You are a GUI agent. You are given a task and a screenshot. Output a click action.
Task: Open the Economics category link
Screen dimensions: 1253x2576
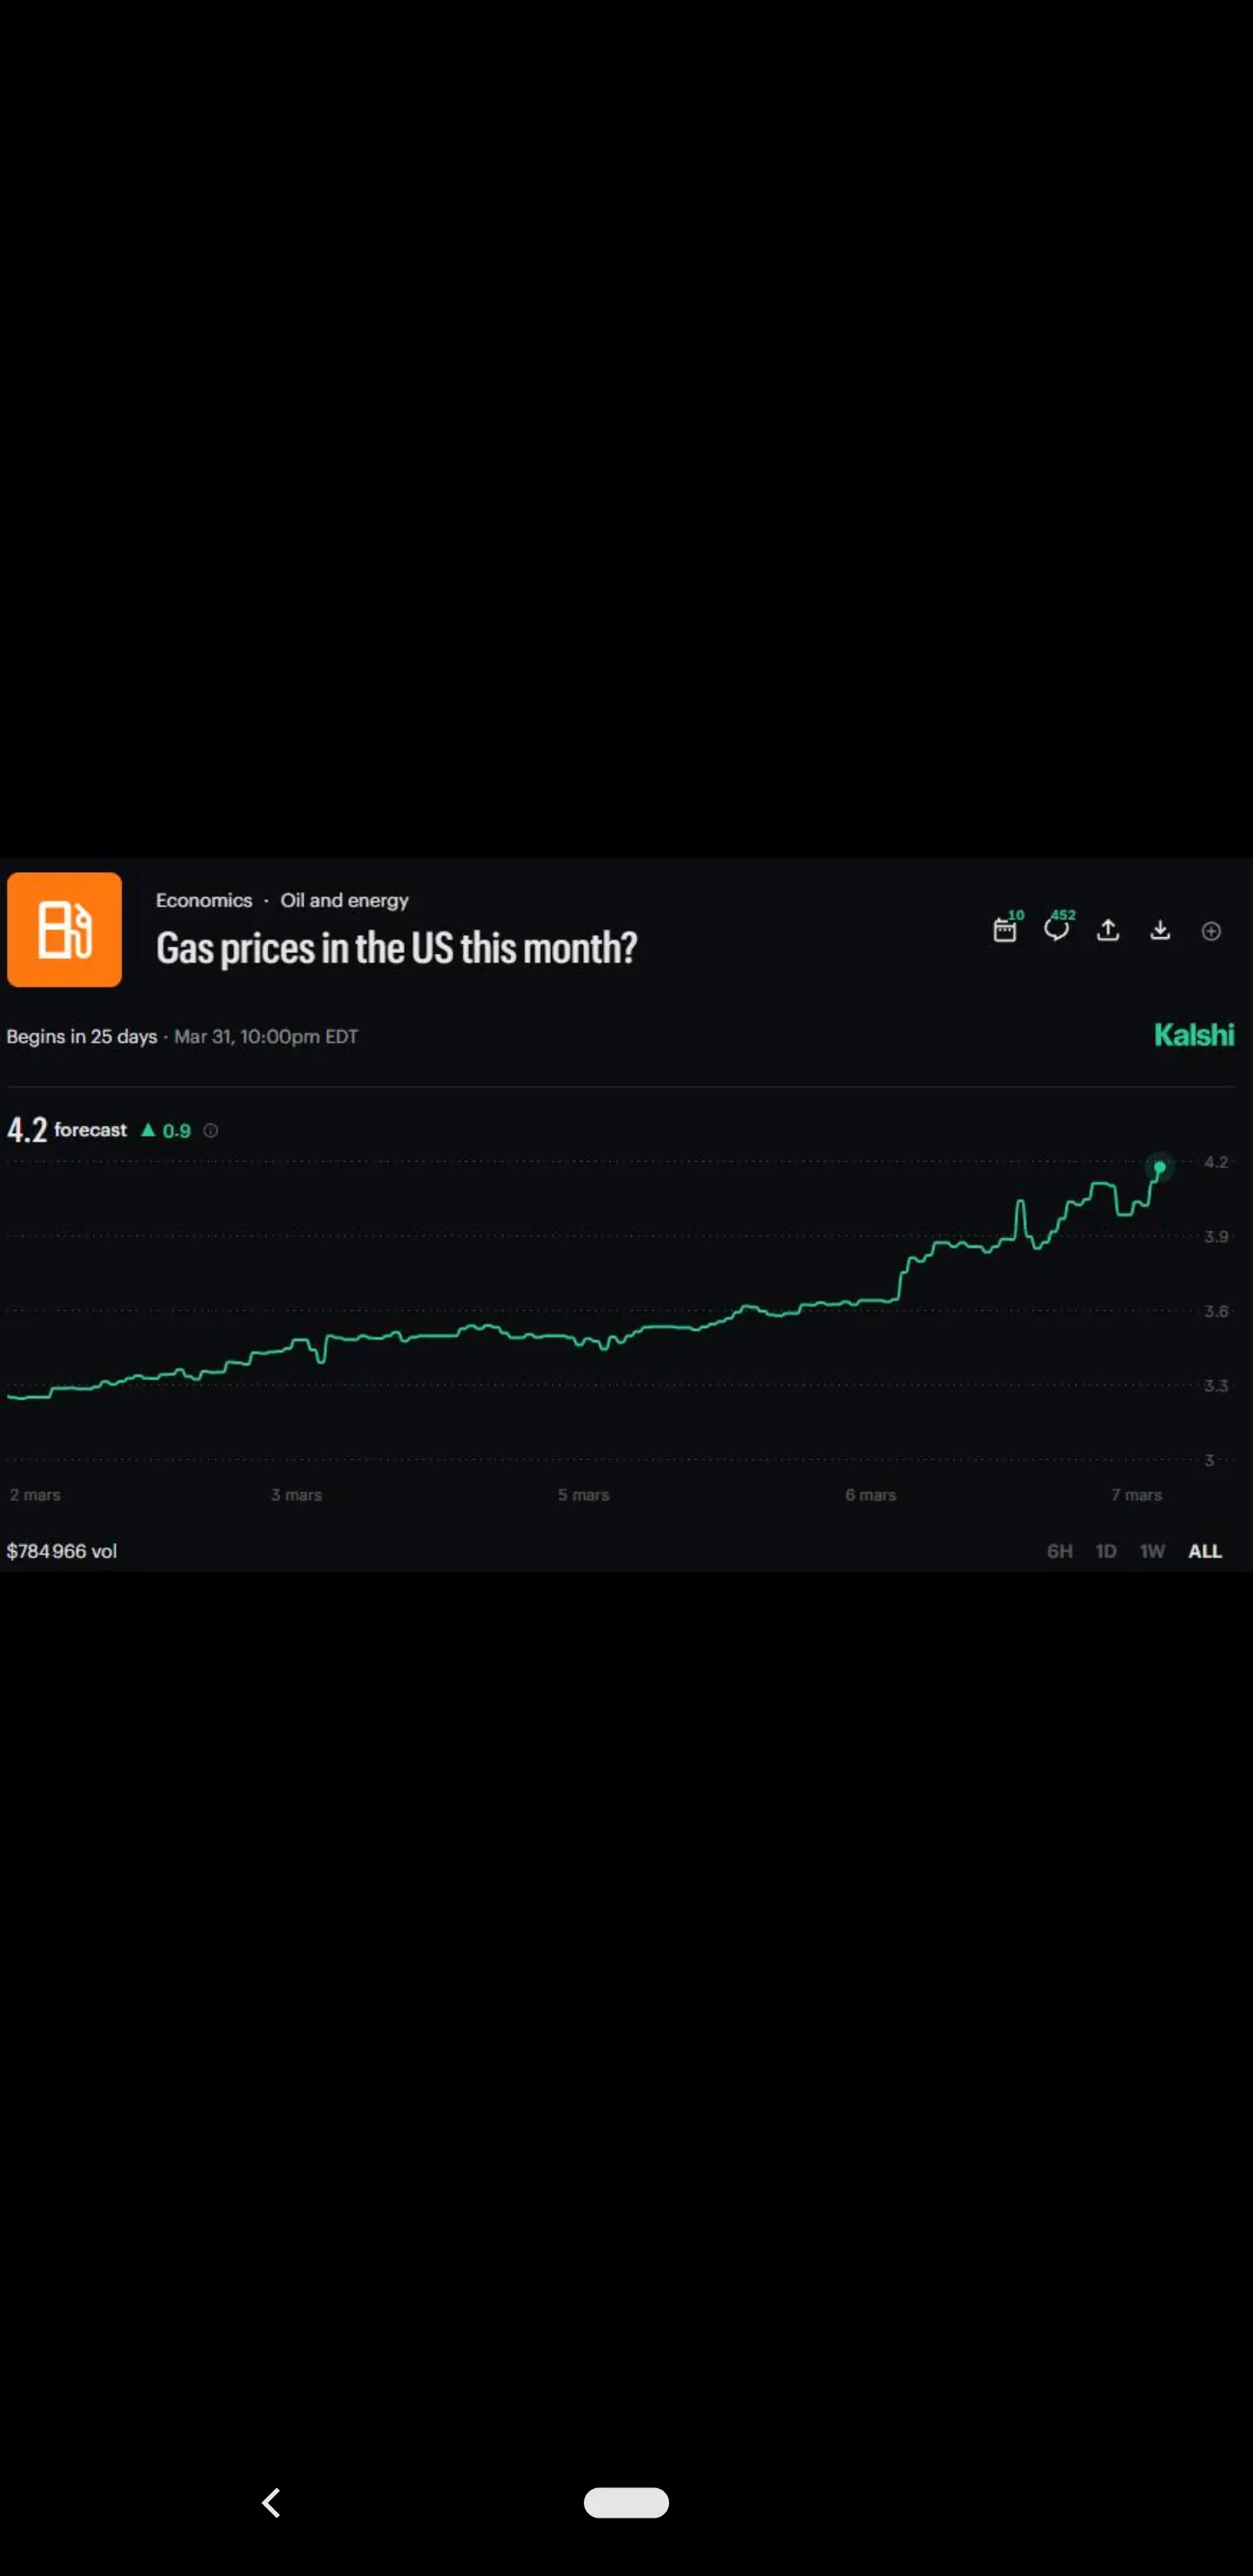pyautogui.click(x=204, y=900)
